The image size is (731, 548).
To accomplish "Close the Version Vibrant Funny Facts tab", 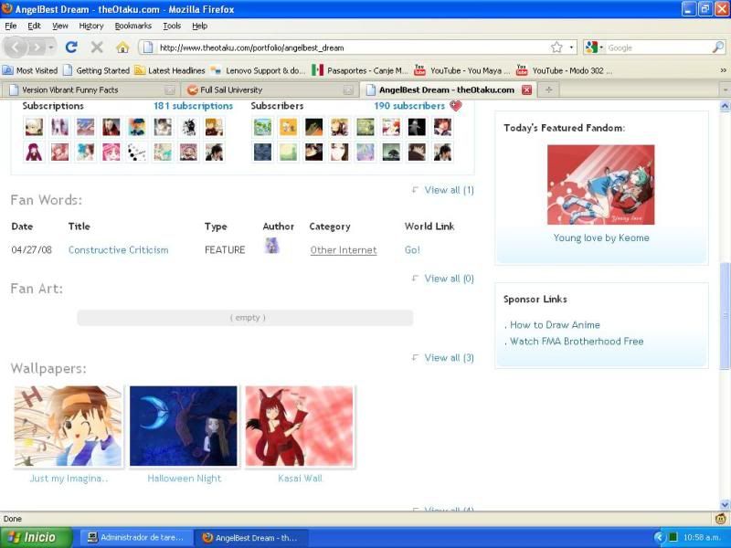I will (x=170, y=90).
